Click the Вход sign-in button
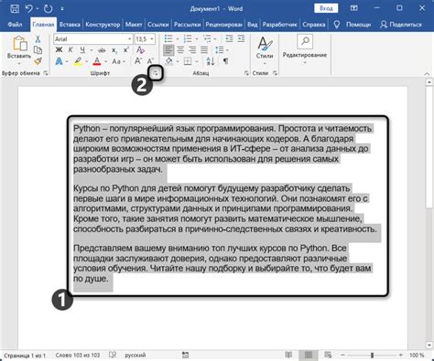 pyautogui.click(x=326, y=8)
